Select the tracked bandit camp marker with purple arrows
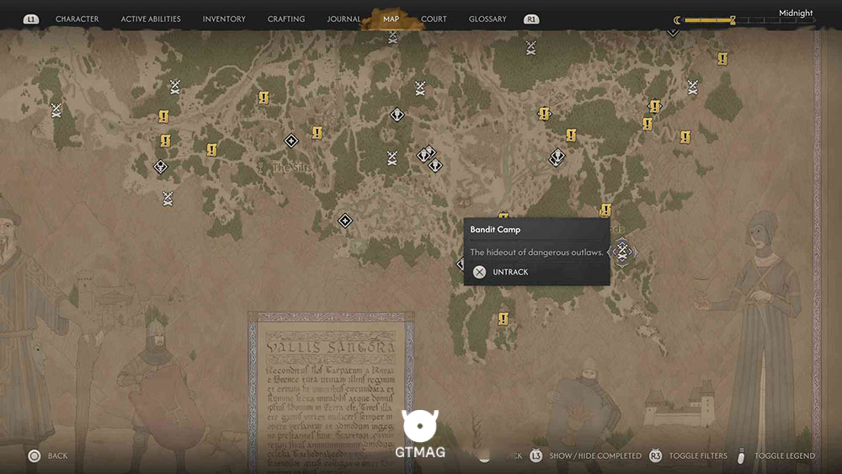The image size is (842, 474). coord(622,251)
